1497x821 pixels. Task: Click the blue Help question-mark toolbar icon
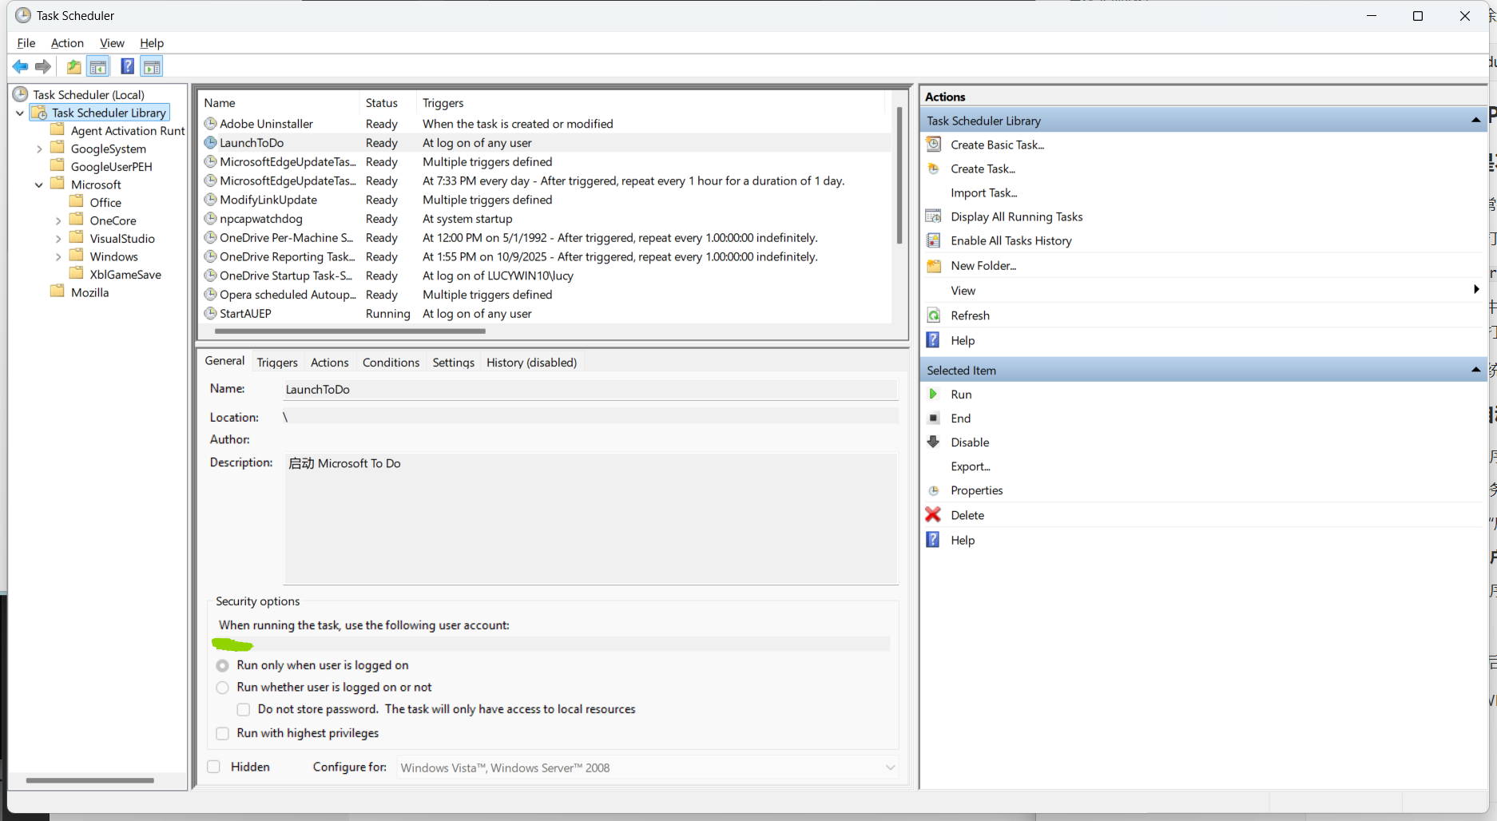[x=127, y=66]
